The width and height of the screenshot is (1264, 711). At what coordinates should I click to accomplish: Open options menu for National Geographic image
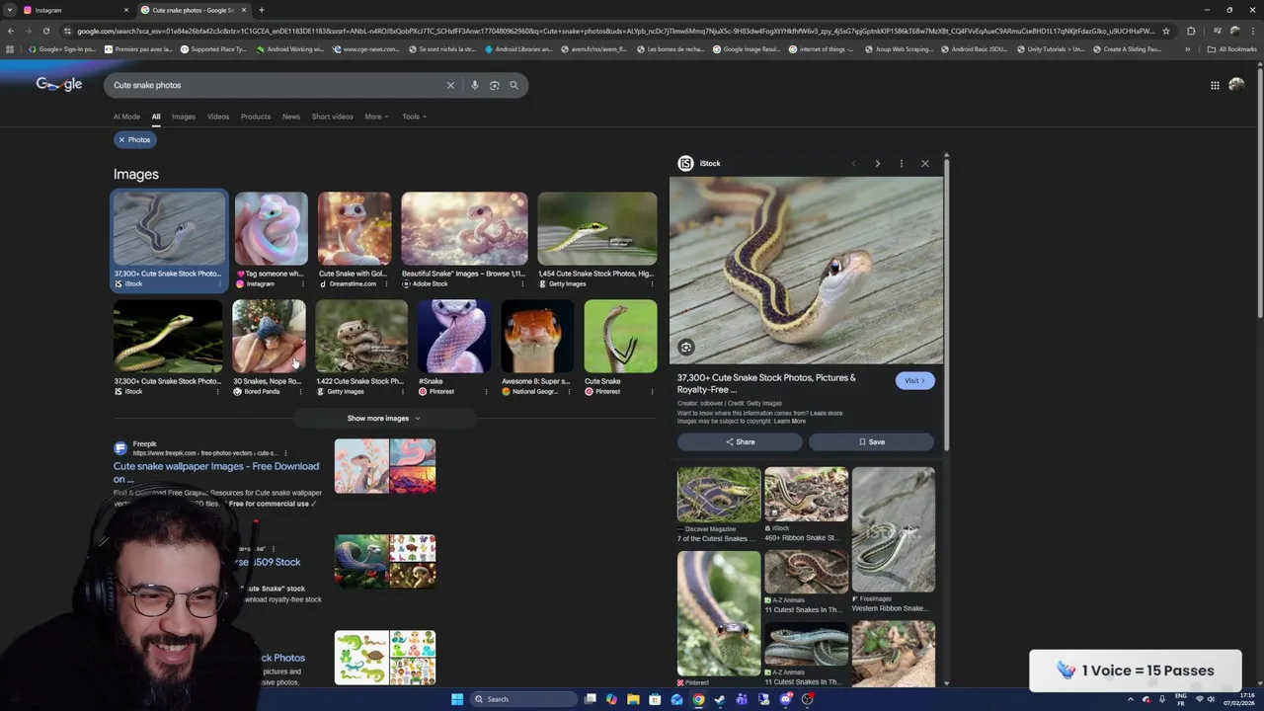pyautogui.click(x=569, y=391)
